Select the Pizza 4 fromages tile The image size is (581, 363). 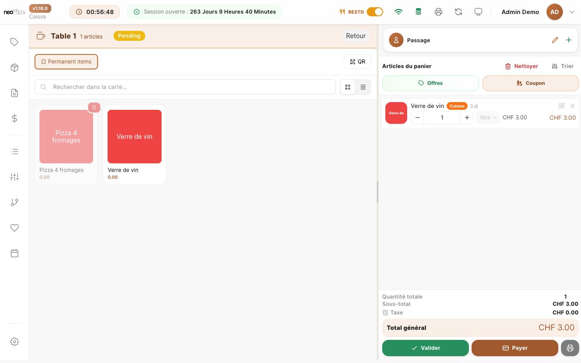click(x=66, y=145)
